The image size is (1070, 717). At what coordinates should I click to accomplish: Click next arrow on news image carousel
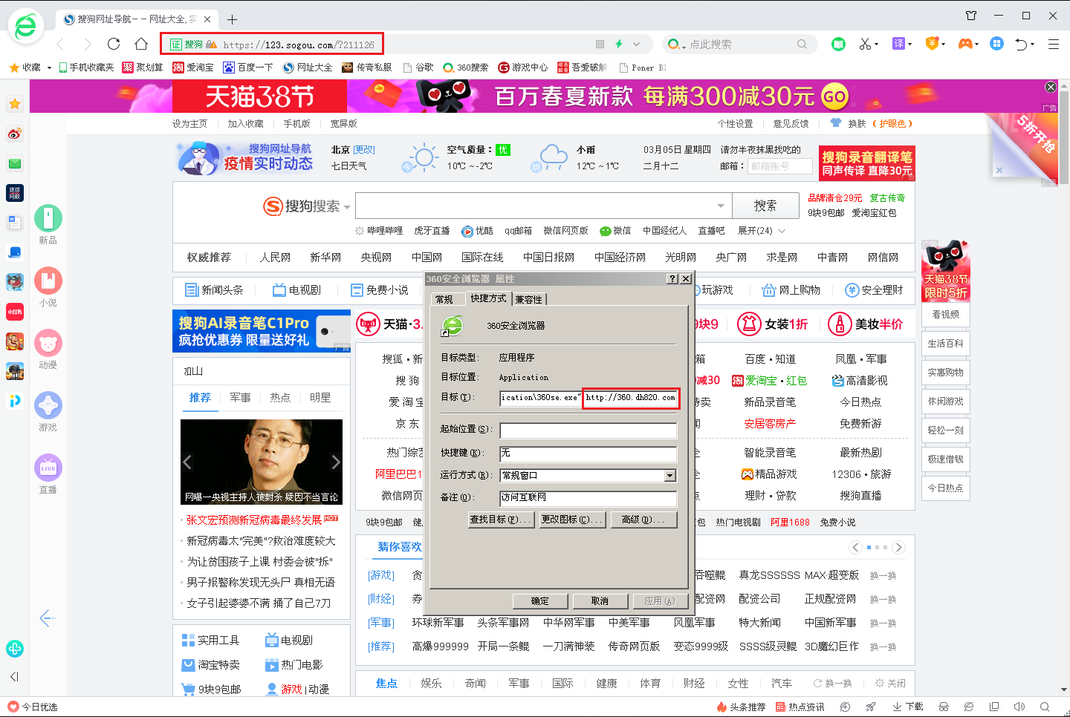(335, 462)
